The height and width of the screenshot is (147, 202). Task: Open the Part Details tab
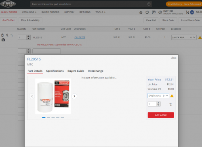tap(35, 71)
